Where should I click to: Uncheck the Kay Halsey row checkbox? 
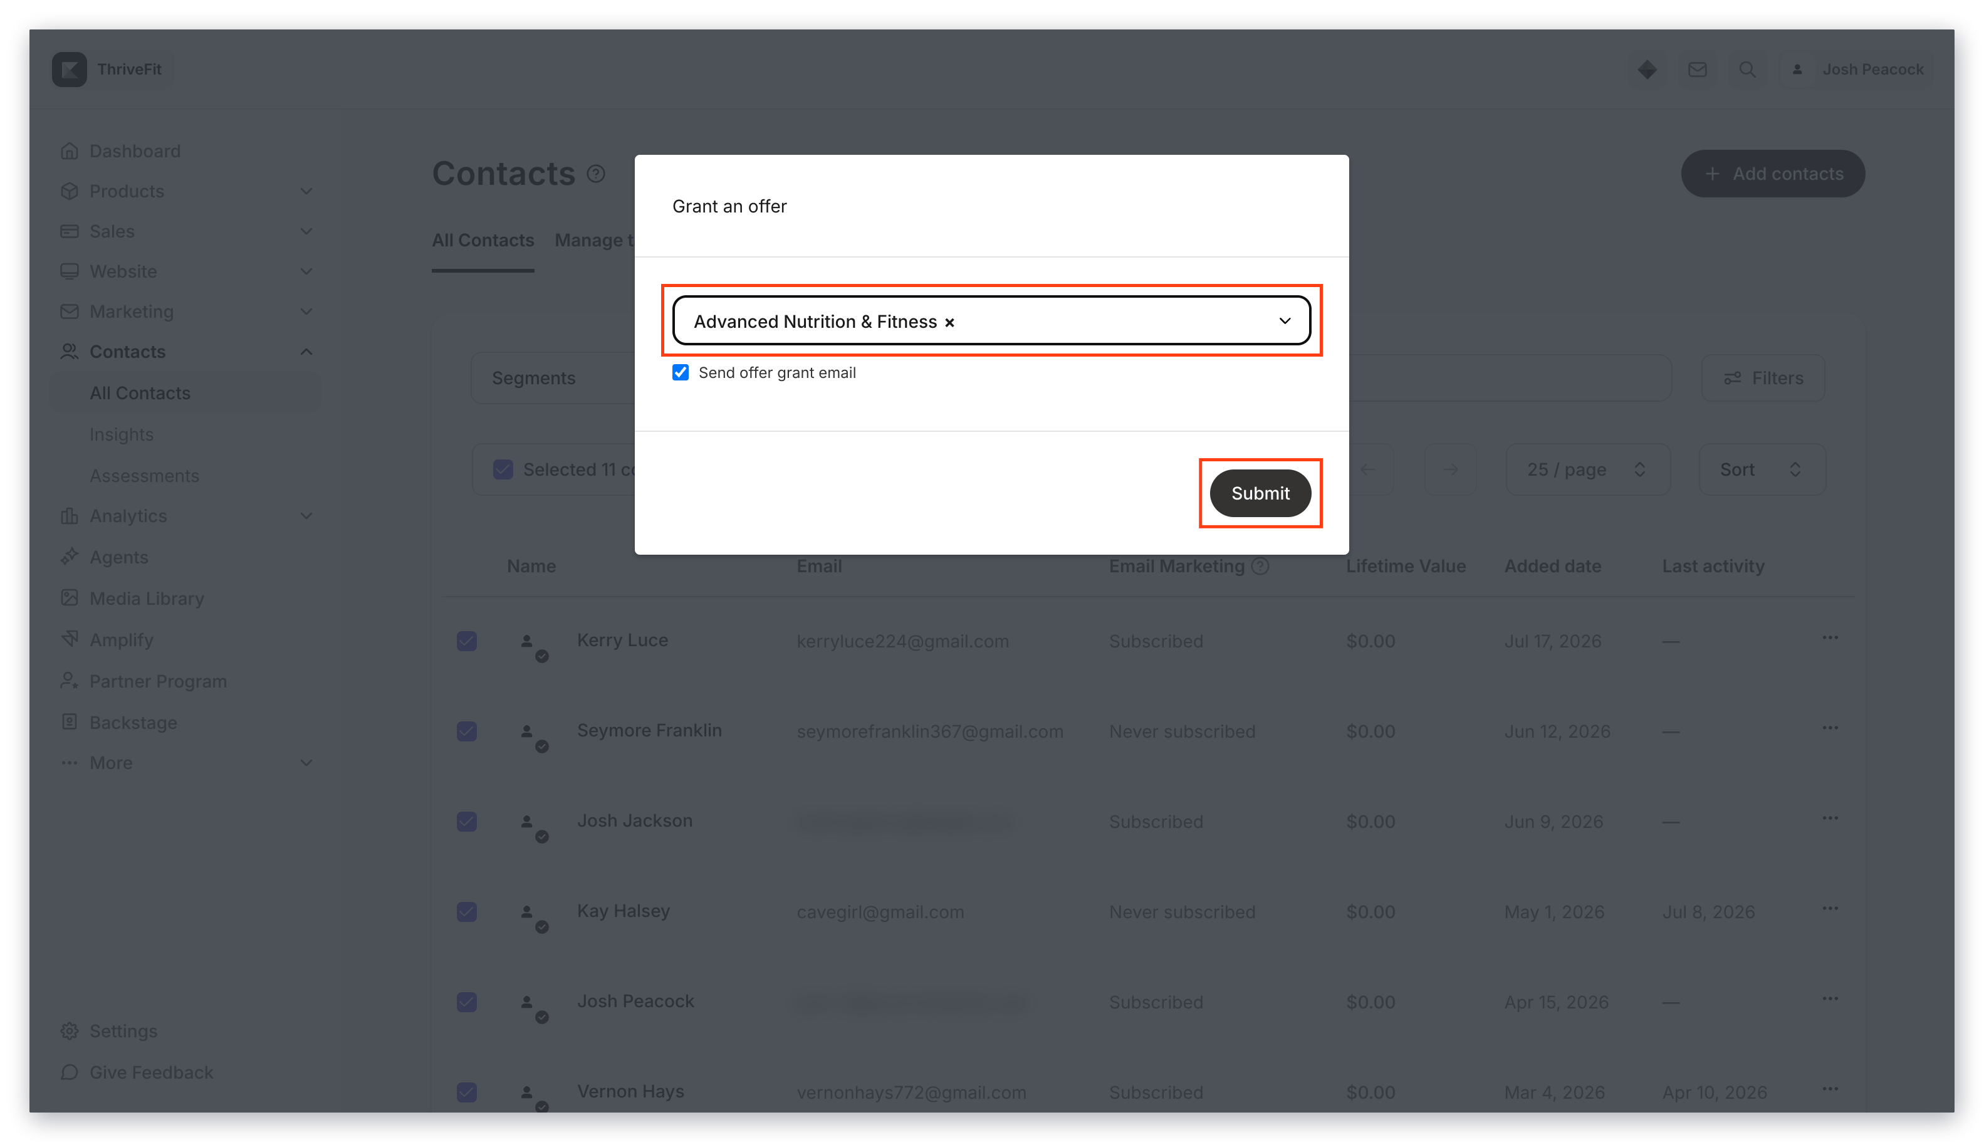coord(467,911)
